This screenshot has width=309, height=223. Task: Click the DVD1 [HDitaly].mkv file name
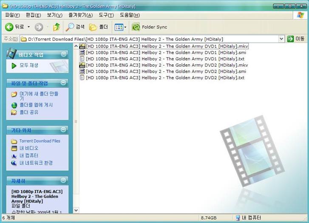[167, 46]
